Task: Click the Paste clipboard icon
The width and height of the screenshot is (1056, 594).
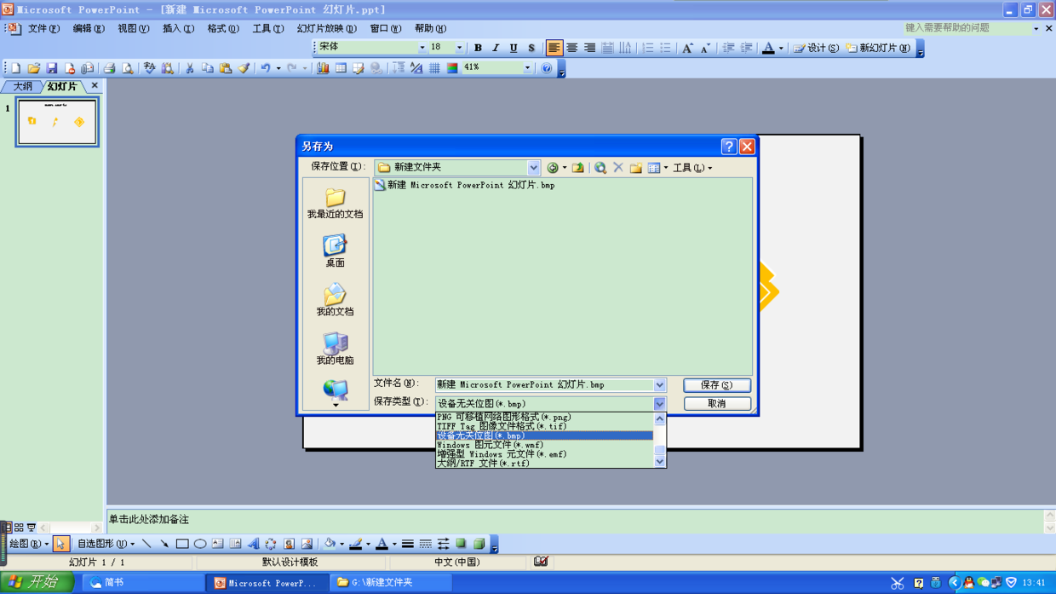Action: pyautogui.click(x=226, y=68)
